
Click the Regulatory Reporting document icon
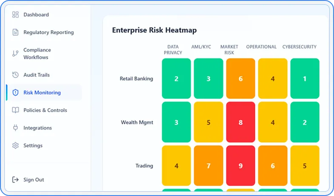(16, 32)
